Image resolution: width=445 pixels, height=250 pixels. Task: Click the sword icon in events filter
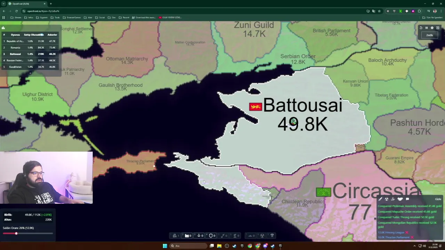click(x=380, y=199)
